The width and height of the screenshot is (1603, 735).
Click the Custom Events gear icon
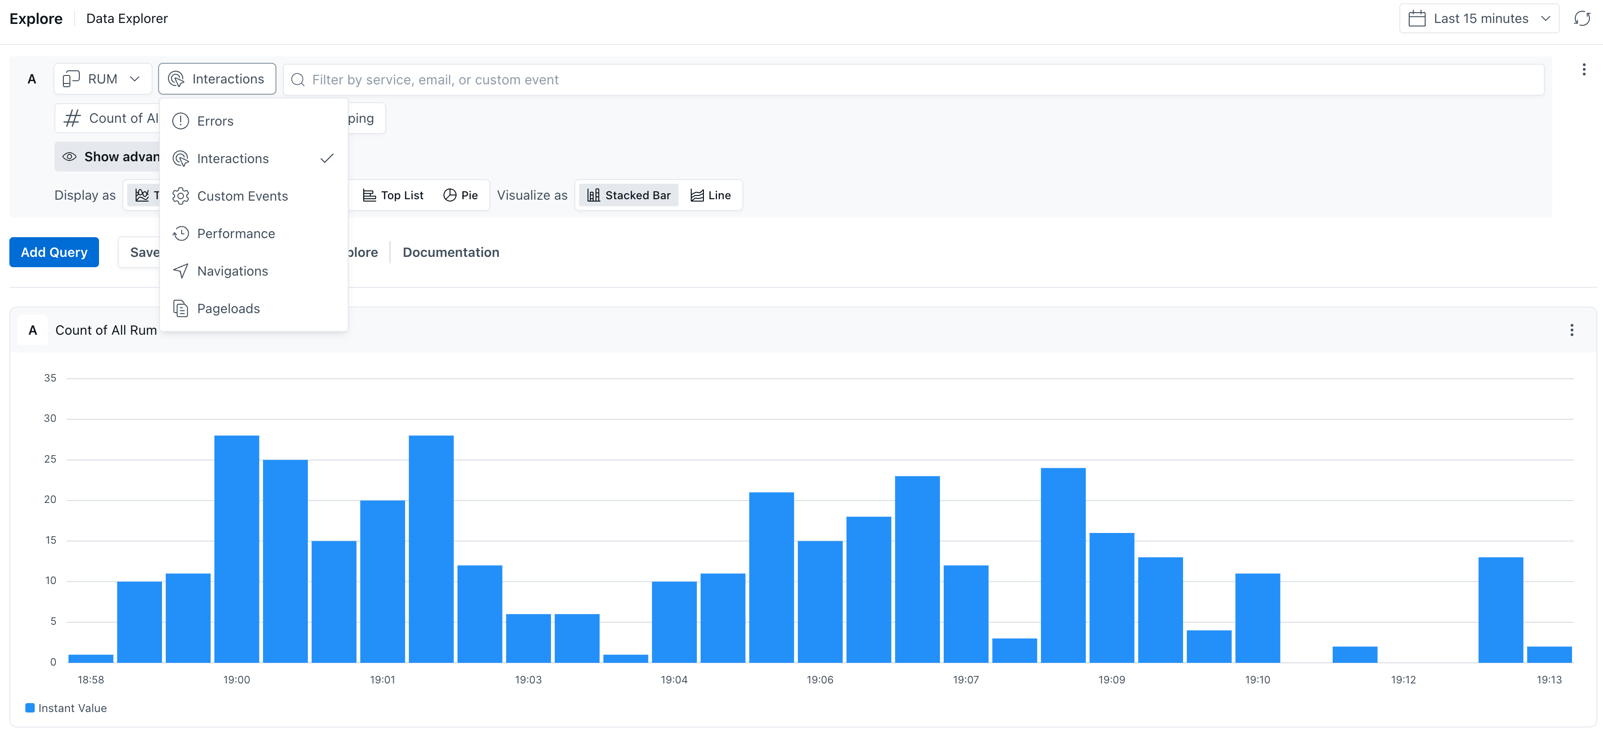181,196
